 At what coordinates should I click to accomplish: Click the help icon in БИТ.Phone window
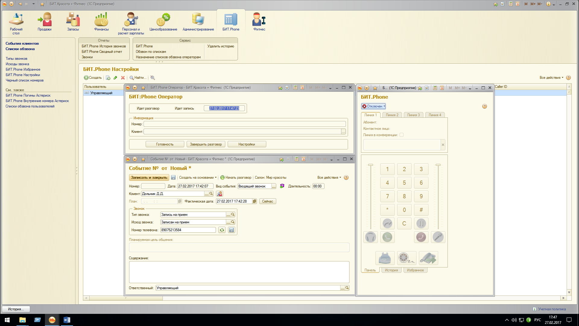(x=484, y=106)
